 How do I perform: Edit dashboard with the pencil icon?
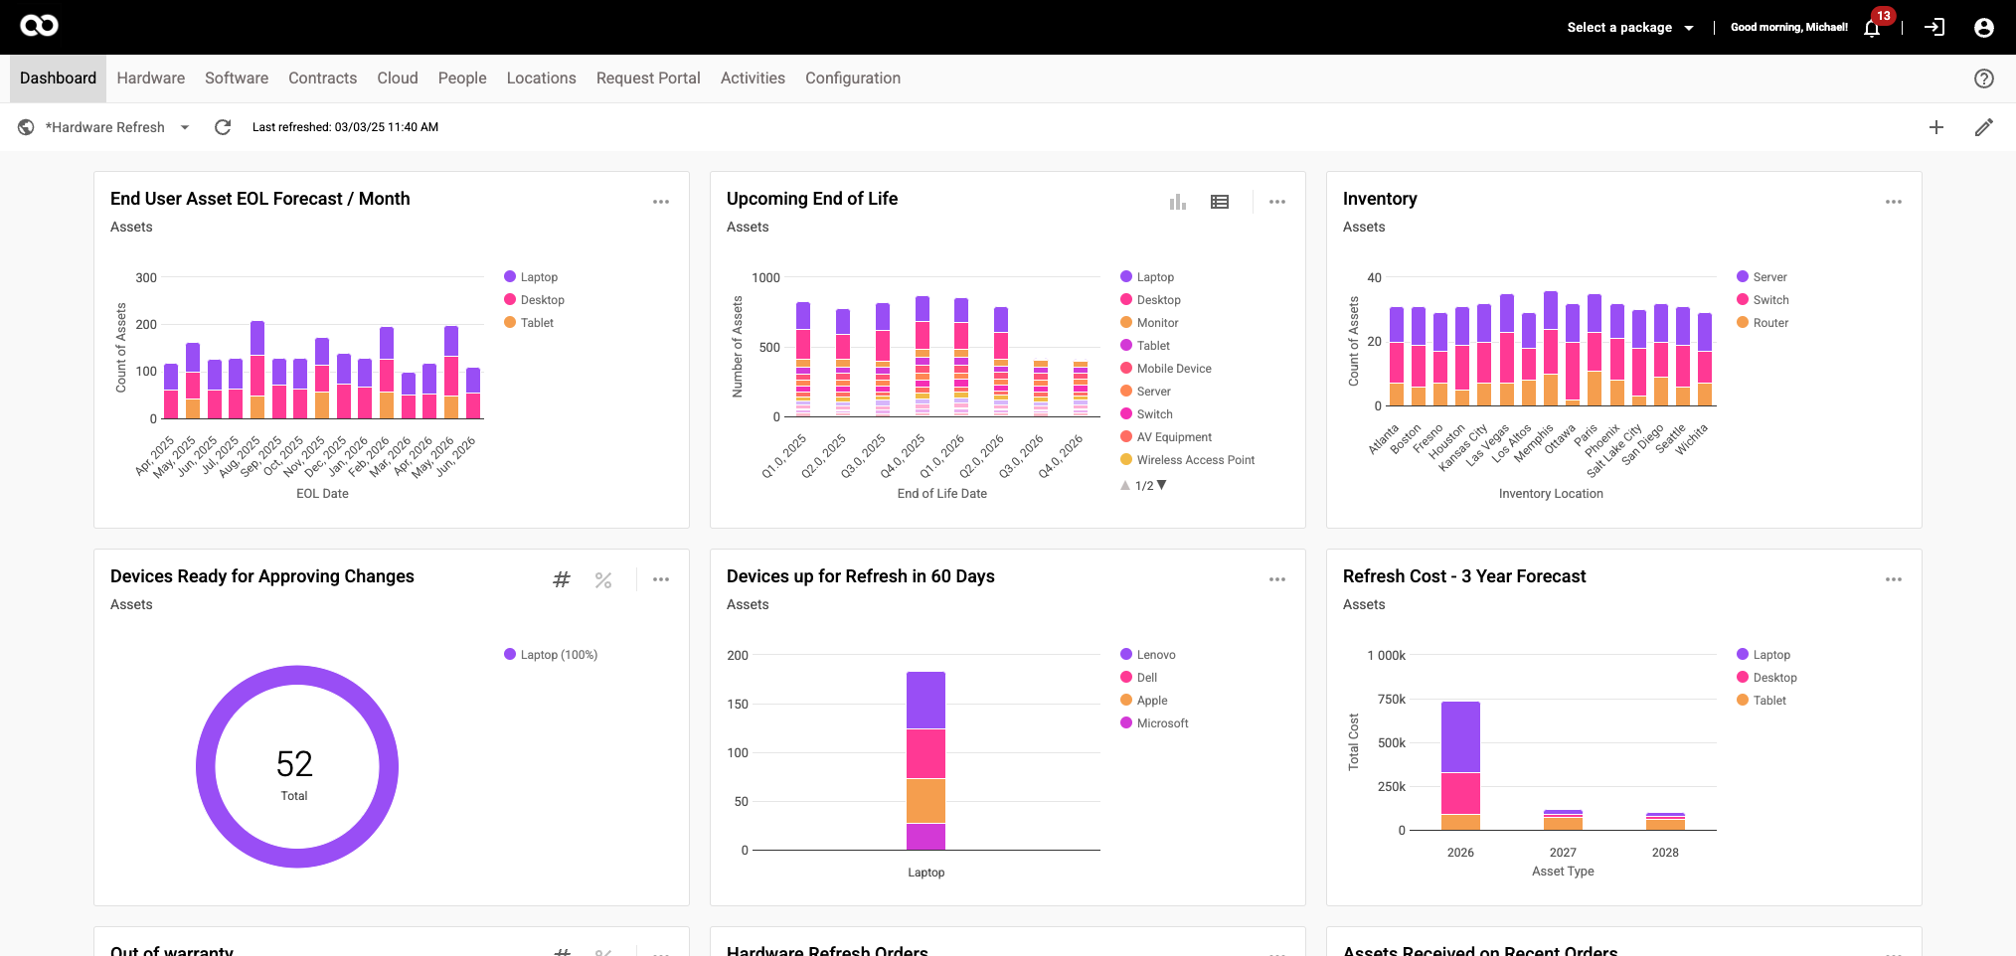pos(1983,127)
